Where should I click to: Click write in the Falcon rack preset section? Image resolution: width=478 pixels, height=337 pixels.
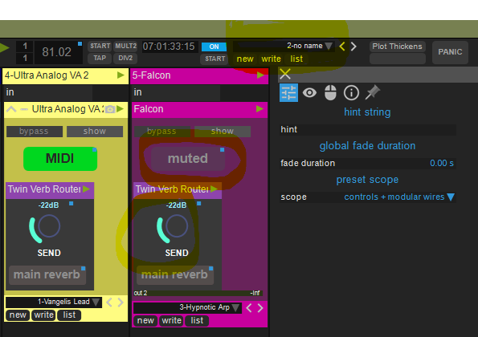tap(171, 321)
